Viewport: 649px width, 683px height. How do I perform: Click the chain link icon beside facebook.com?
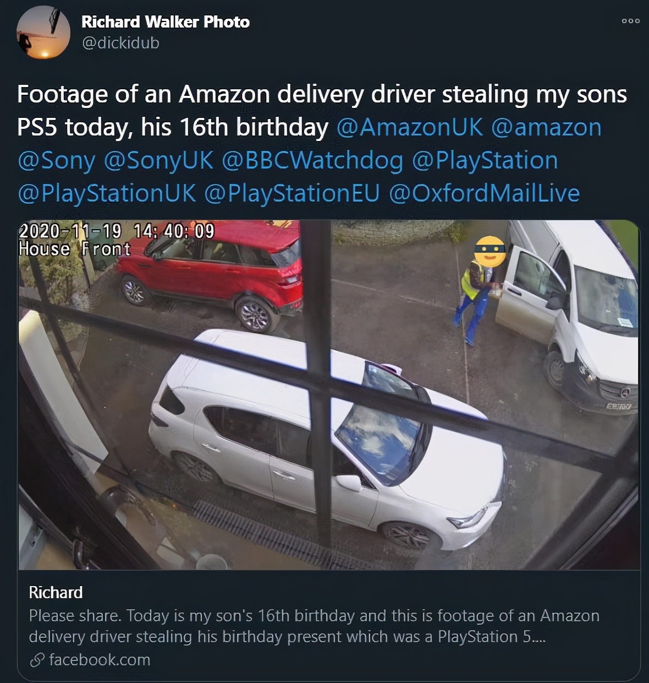37,660
